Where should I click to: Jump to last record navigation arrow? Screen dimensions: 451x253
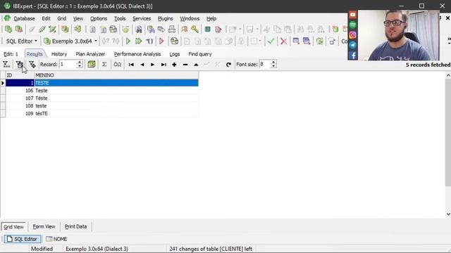coord(163,65)
